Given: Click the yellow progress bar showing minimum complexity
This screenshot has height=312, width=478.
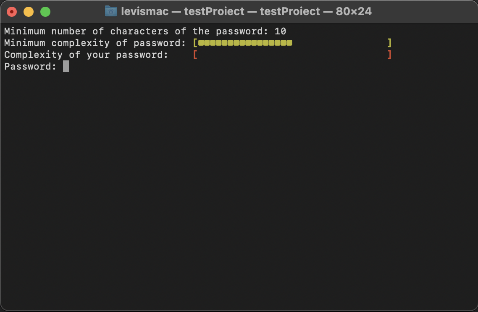Looking at the screenshot, I should [x=245, y=43].
